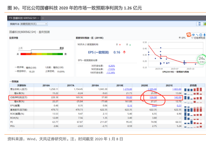Click the 一致评级 增持(2.00) text

coord(26,67)
